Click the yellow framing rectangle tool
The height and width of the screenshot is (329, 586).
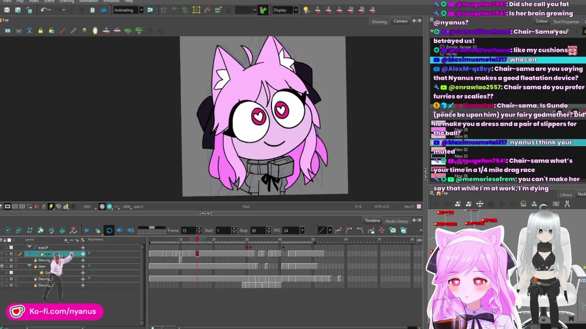(196, 10)
